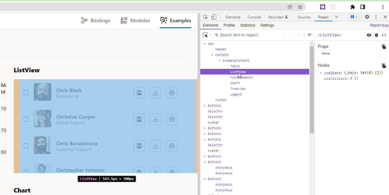Viewport: 389px width, 195px height.
Task: Switch to the DevTools Elements panel tab
Action: pyautogui.click(x=233, y=17)
